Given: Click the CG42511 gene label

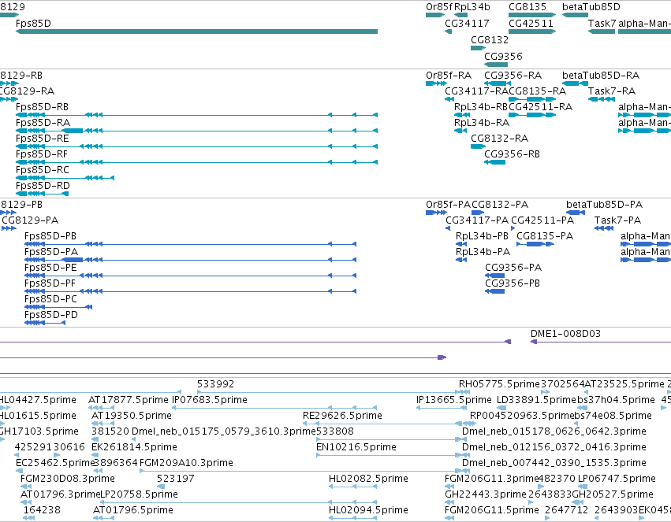Looking at the screenshot, I should tap(531, 24).
